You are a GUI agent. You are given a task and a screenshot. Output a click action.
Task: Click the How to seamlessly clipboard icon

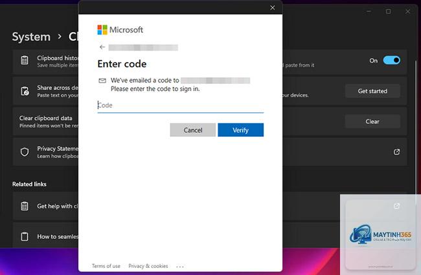(25, 236)
